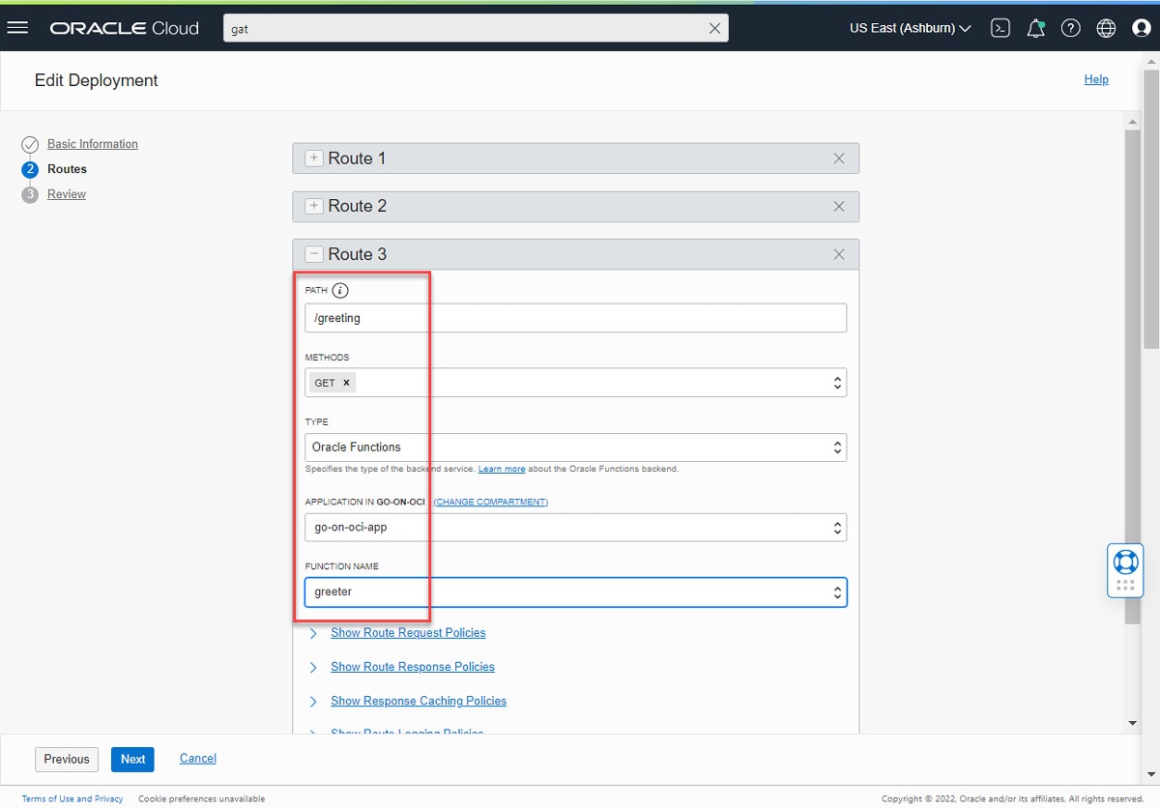Viewport: 1160px width, 808px height.
Task: Switch region from US East (Ashburn)
Action: click(x=910, y=28)
